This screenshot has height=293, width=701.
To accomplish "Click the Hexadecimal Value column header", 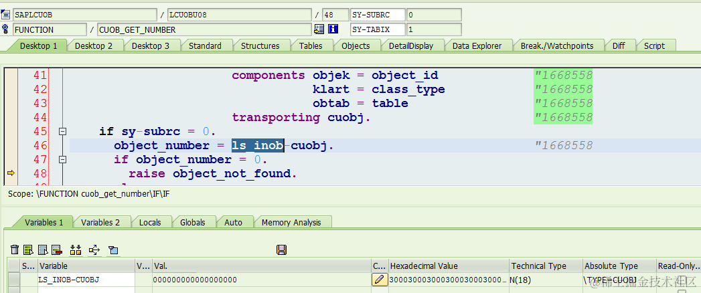I will pos(449,266).
